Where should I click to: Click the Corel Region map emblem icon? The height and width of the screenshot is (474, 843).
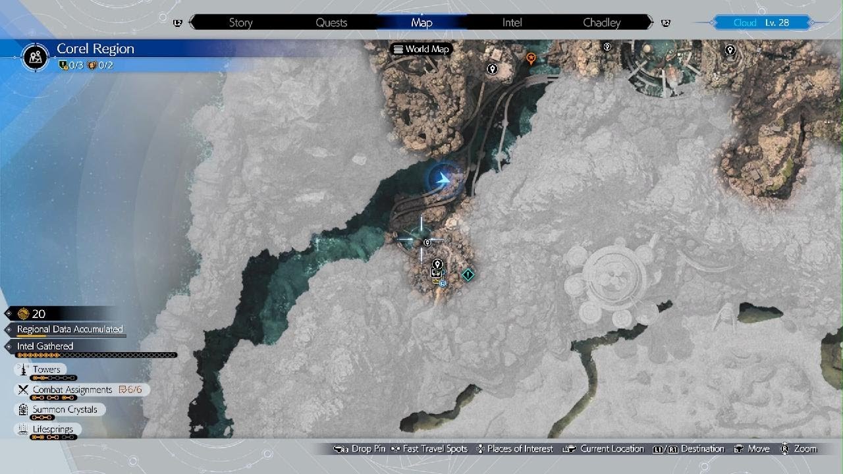[x=36, y=57]
